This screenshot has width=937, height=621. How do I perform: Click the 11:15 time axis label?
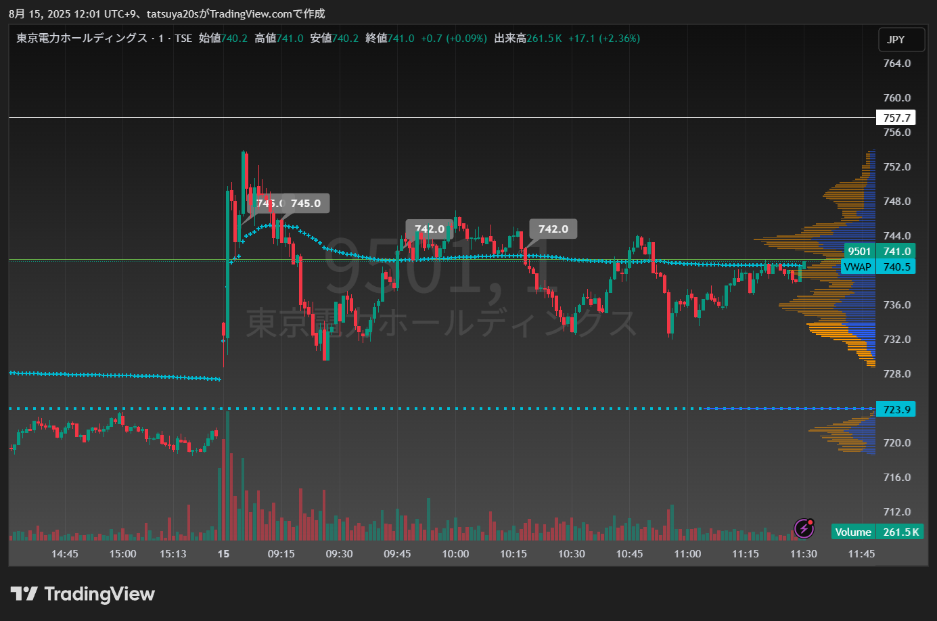pyautogui.click(x=746, y=554)
